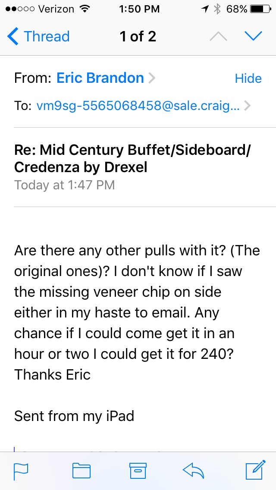Move message to a folder
Image resolution: width=276 pixels, height=490 pixels.
pos(81,471)
